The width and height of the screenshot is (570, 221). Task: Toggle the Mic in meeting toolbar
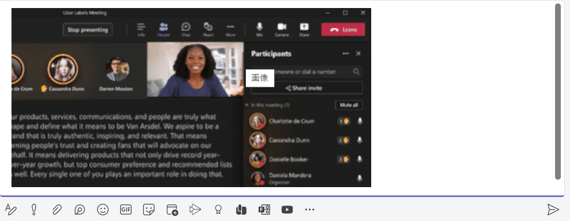(x=260, y=29)
